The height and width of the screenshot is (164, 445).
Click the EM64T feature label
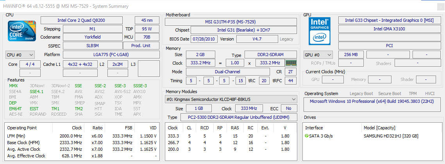(15, 109)
